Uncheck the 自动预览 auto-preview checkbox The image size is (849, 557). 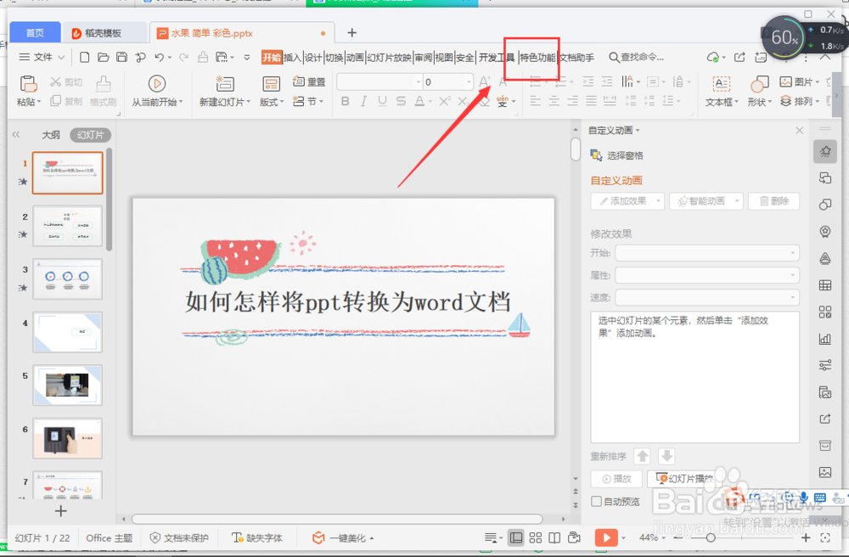pos(596,501)
